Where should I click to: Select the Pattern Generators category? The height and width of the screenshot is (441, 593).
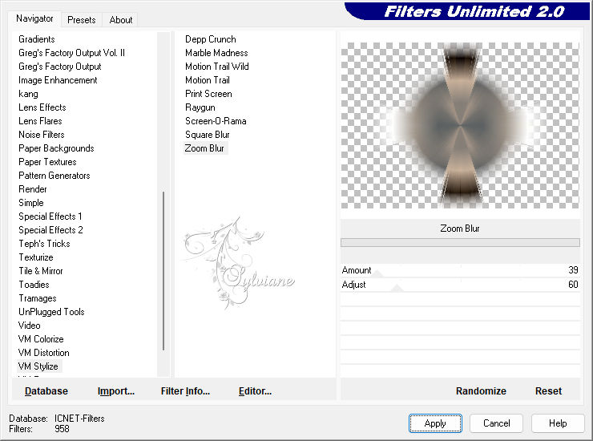[x=54, y=176]
